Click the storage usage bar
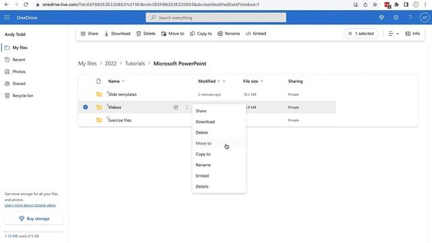 (34, 232)
